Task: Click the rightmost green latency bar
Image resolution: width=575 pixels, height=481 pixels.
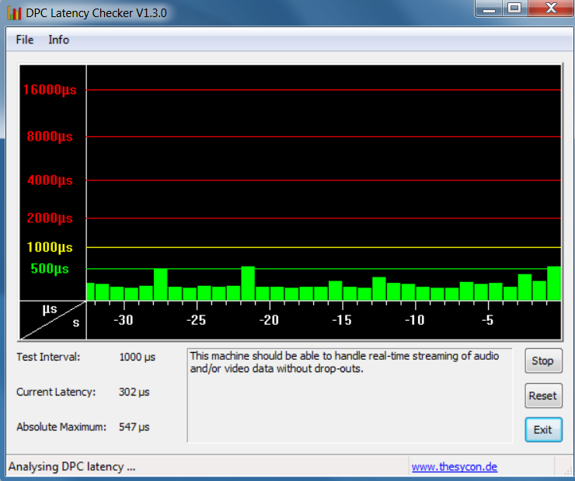Action: (x=554, y=284)
